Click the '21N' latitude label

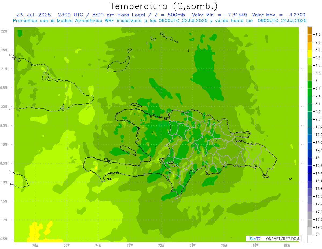(4, 69)
